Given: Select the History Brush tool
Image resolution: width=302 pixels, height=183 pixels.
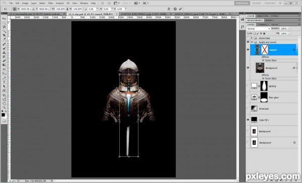Looking at the screenshot, I should (4, 57).
